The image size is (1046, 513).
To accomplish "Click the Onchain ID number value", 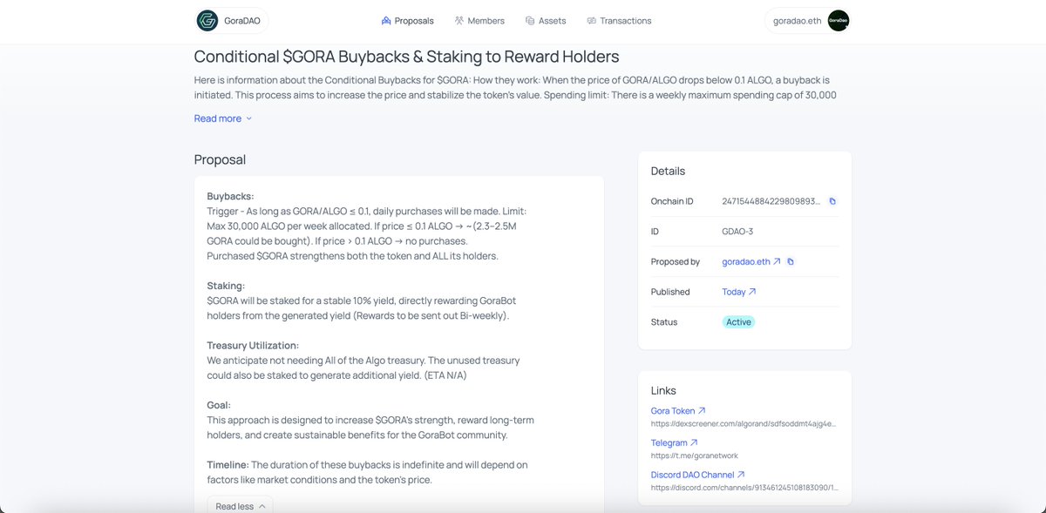I will (771, 201).
